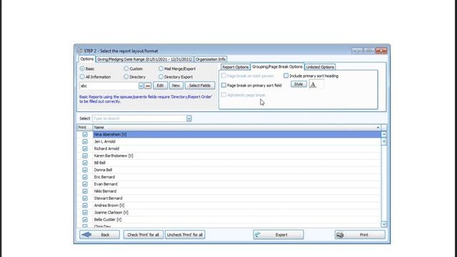The height and width of the screenshot is (257, 457).
Task: Click the Print button
Action: coord(360,235)
